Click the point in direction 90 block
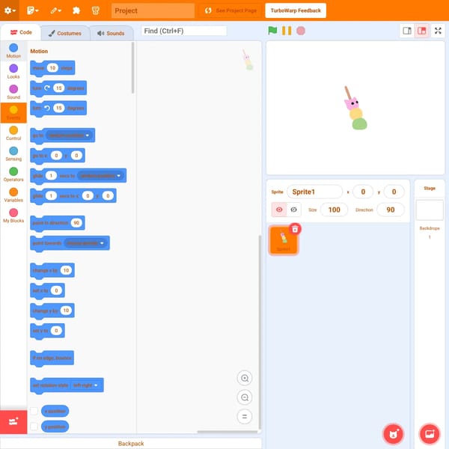This screenshot has height=449, width=449. point(58,223)
